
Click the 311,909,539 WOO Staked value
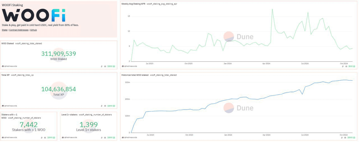(x=59, y=54)
